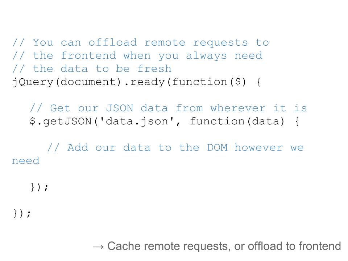Click the 'Cache remote requests' caption text

(167, 246)
